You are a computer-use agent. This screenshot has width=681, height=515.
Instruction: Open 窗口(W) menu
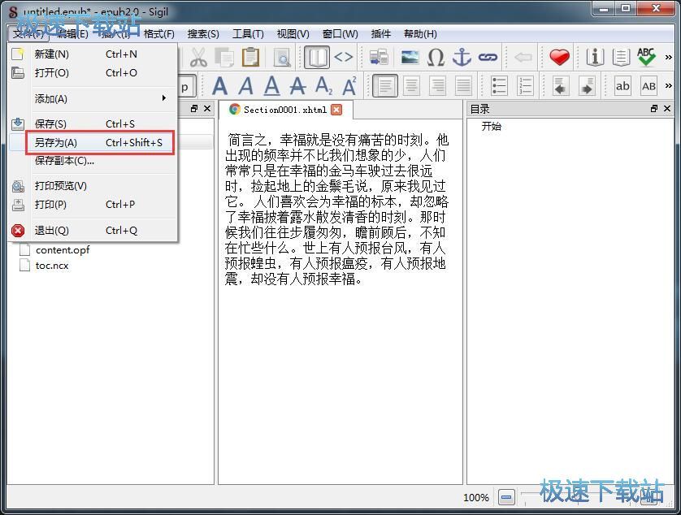click(x=340, y=34)
